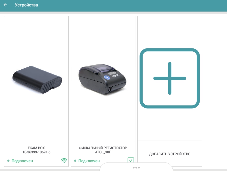Expand the bottom three-dots drawer handle

point(136,168)
